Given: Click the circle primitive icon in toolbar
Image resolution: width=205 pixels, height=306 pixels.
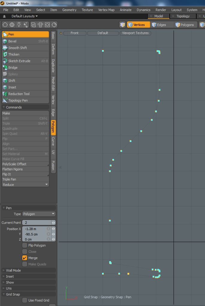Looking at the screenshot, I should (5, 25).
